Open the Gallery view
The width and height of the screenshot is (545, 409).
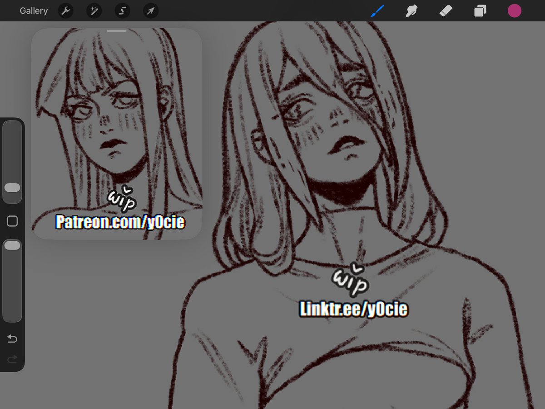click(34, 11)
